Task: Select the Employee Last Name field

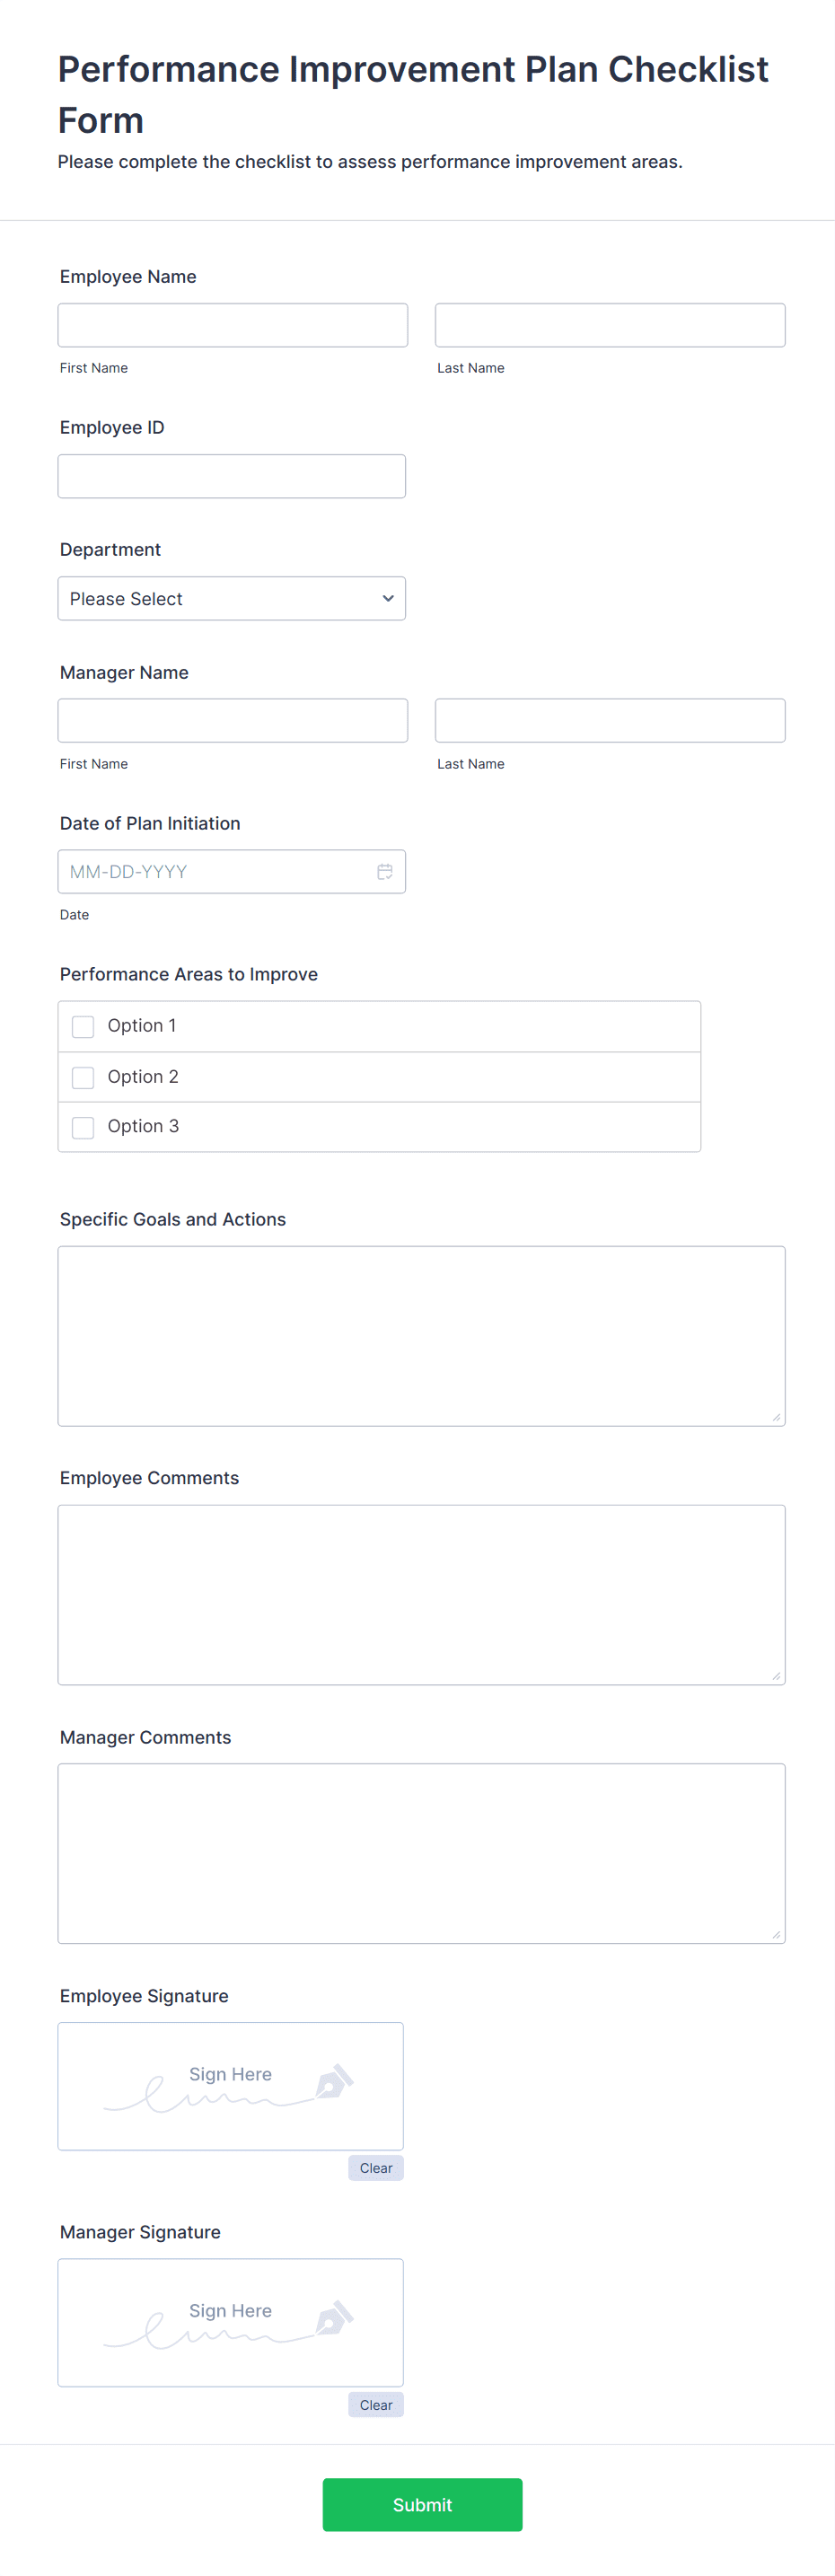Action: (x=610, y=325)
